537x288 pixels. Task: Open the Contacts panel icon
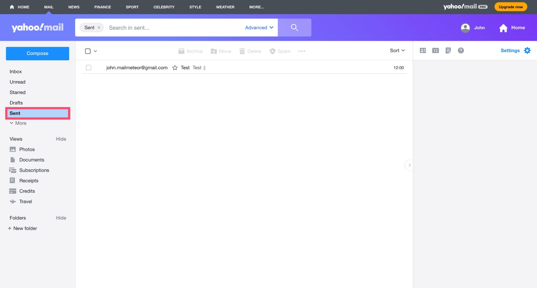click(423, 51)
